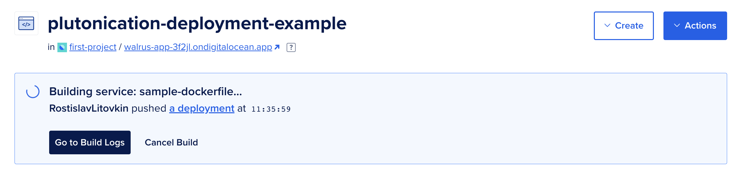Image resolution: width=739 pixels, height=174 pixels.
Task: Open the walrus-app-3f2jl.ondigitalocean.app link
Action: [198, 47]
